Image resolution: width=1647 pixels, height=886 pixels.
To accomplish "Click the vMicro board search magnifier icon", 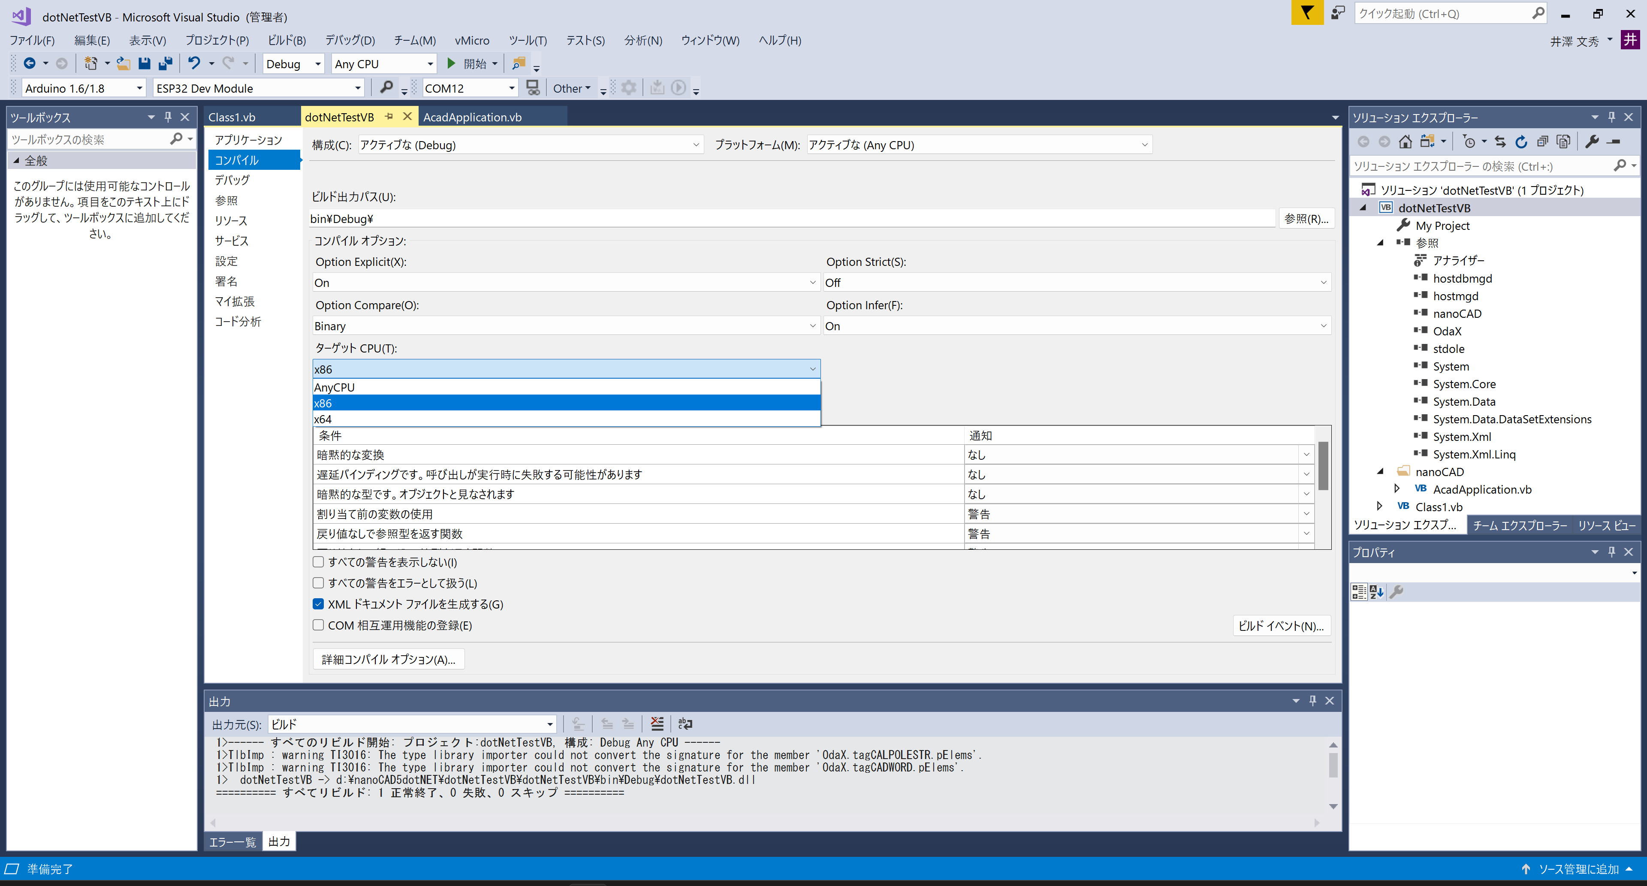I will [386, 87].
